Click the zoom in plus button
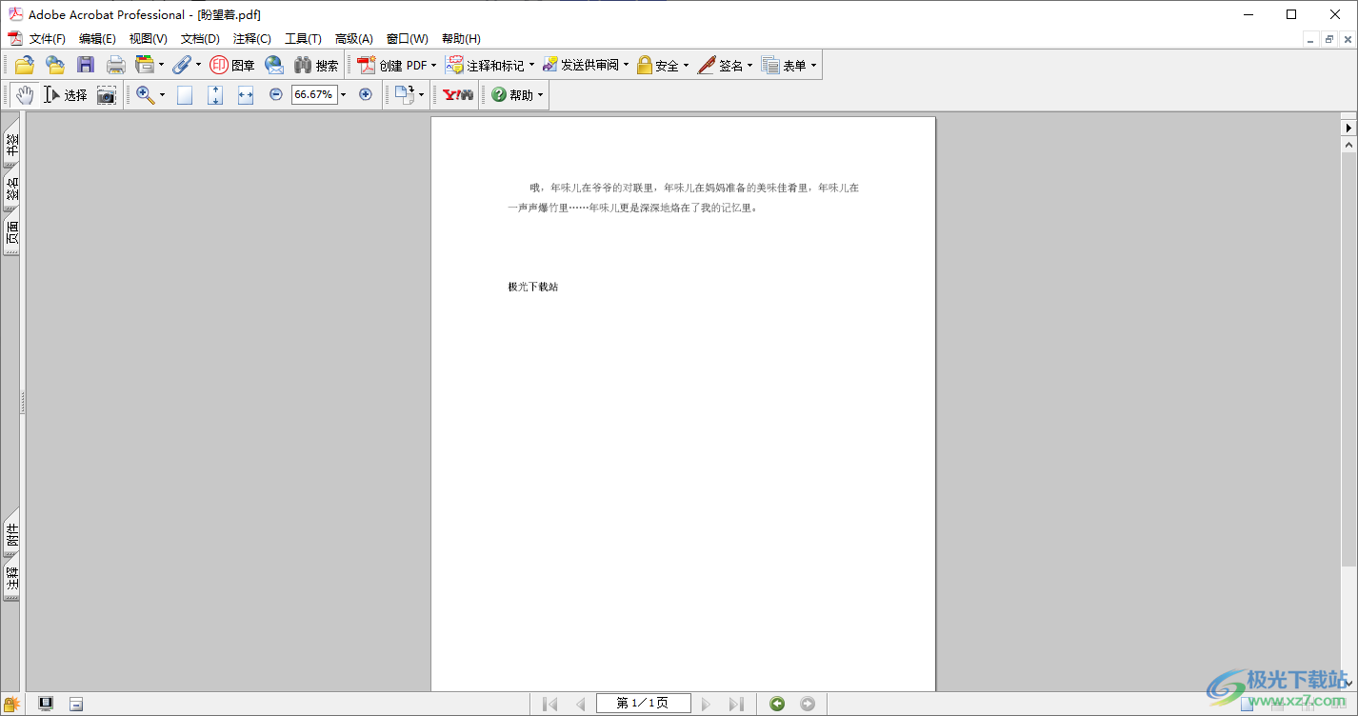Viewport: 1358px width, 716px height. tap(365, 94)
